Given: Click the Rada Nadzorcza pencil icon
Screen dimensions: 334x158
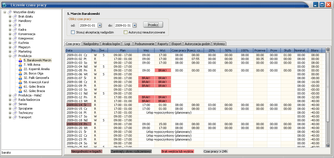Looking at the screenshot, I should [x=15, y=100].
